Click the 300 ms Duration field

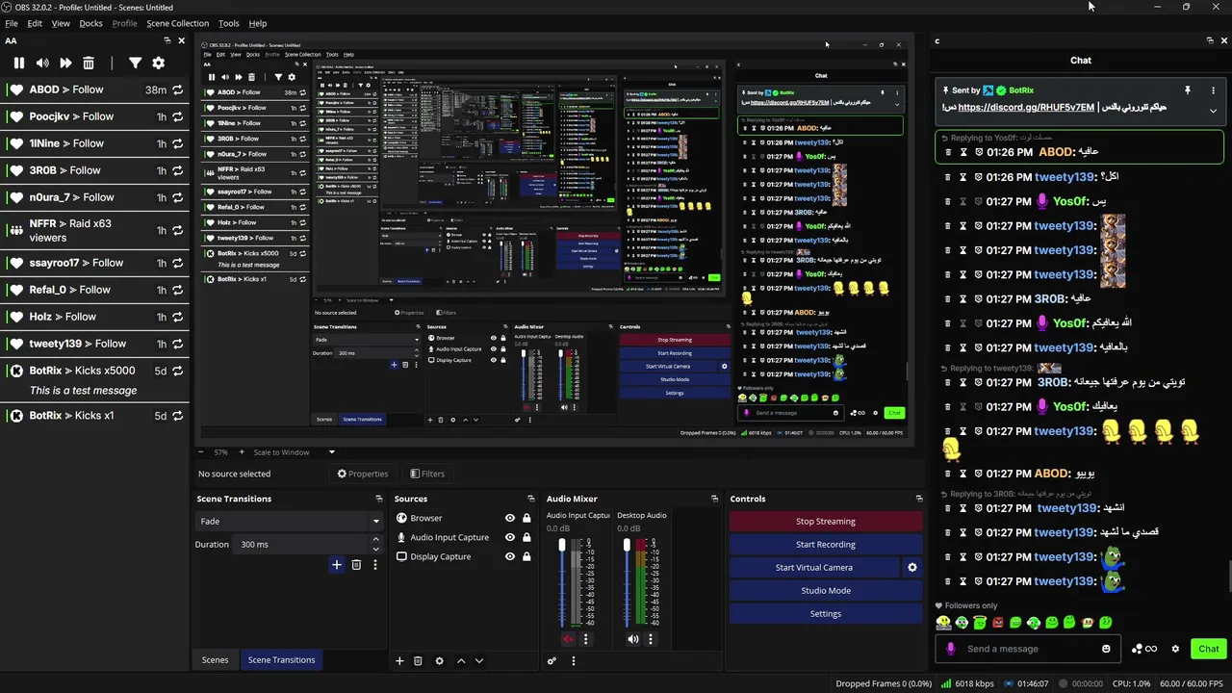click(308, 545)
